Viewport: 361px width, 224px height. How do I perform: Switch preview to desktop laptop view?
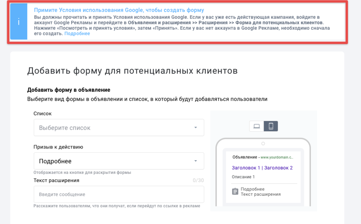[257, 126]
